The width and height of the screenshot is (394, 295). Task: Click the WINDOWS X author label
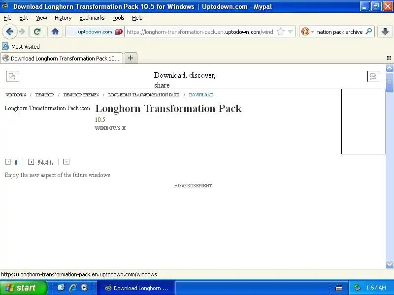click(110, 128)
